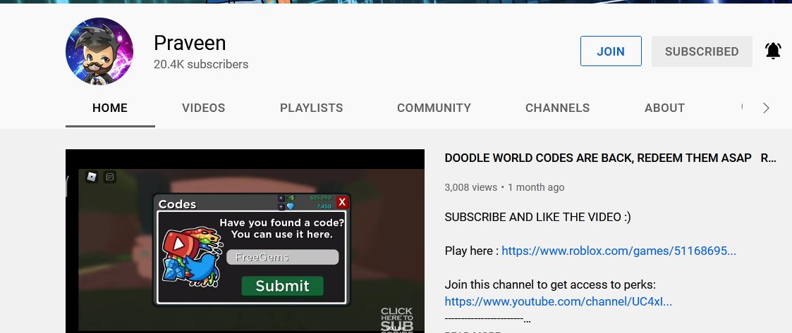Open the HOME tab
792x333 pixels.
tap(110, 108)
